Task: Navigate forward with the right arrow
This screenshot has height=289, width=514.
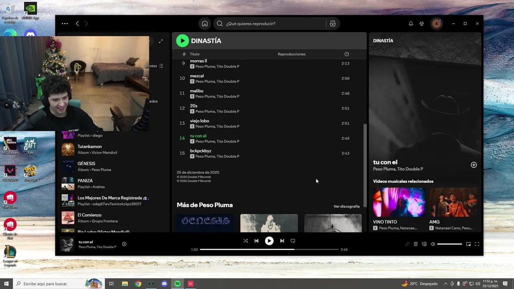Action: (86, 24)
